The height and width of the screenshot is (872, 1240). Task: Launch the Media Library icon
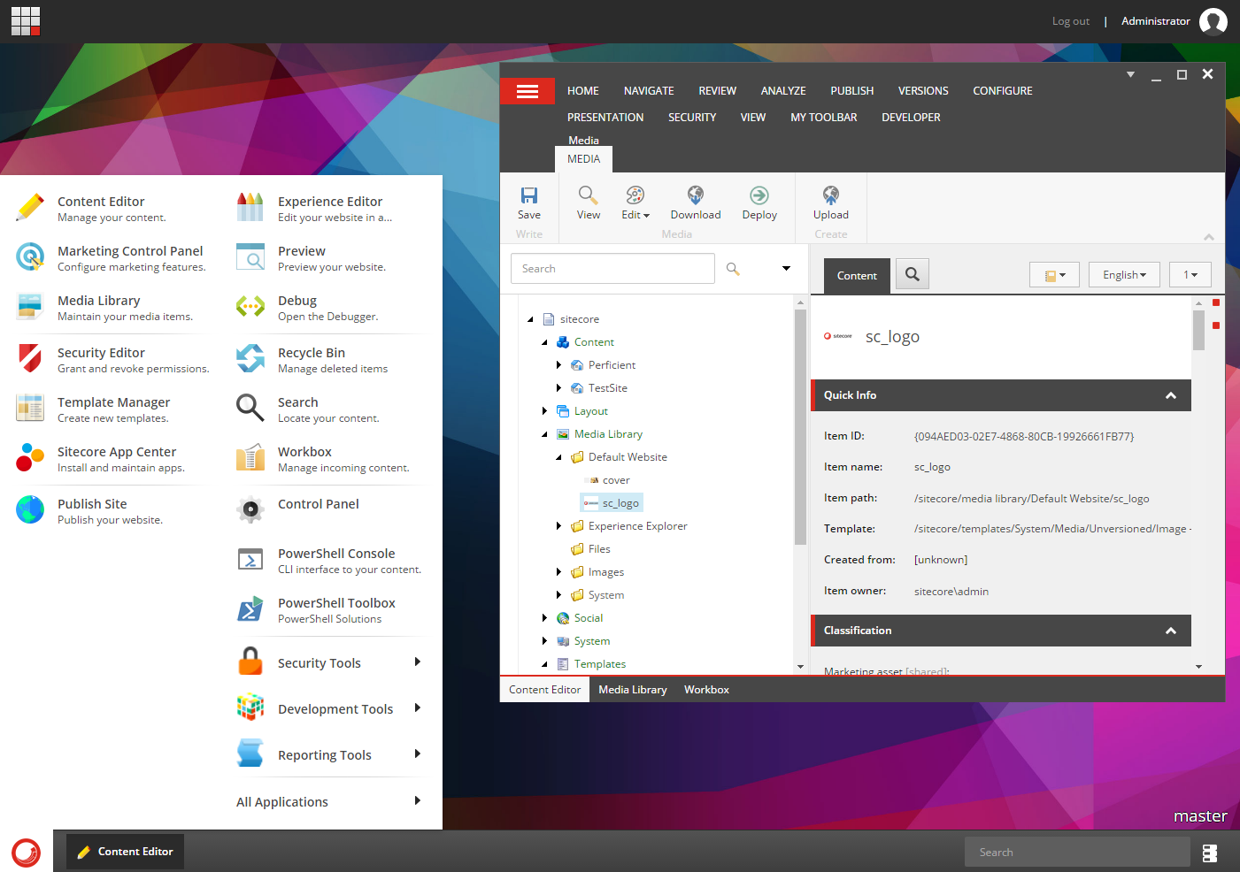pos(30,306)
